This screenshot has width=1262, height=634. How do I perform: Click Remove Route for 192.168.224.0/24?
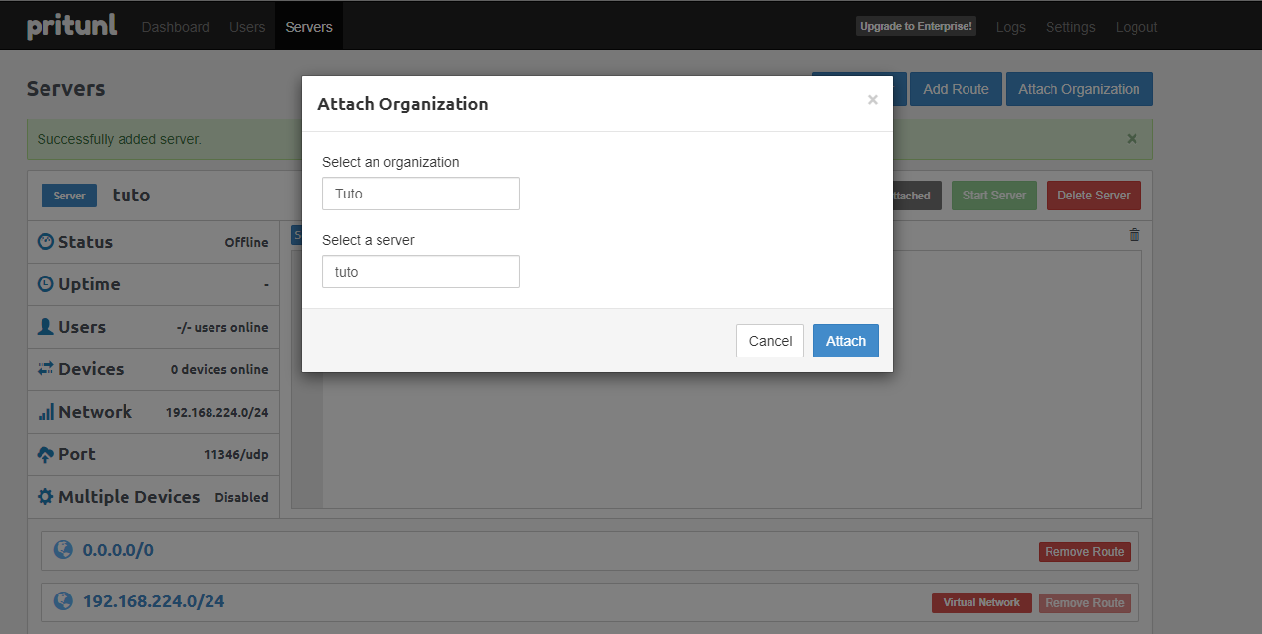click(x=1084, y=602)
